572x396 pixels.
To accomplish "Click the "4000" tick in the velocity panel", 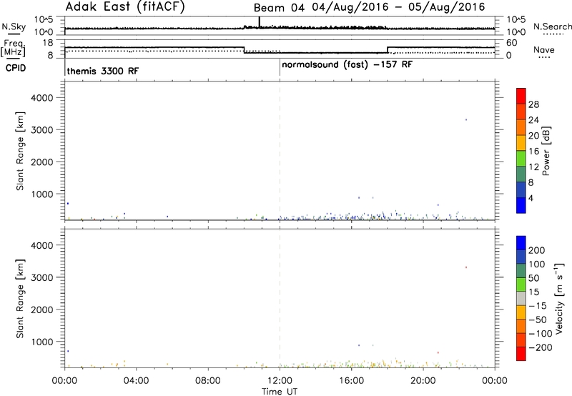I will pyautogui.click(x=41, y=245).
